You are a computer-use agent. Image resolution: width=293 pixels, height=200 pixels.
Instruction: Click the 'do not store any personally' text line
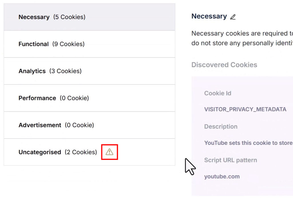click(x=242, y=43)
